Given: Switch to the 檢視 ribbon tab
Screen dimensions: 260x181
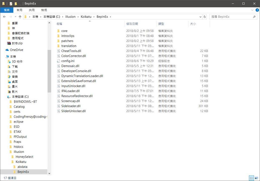Looking at the screenshot, I should [44, 10].
